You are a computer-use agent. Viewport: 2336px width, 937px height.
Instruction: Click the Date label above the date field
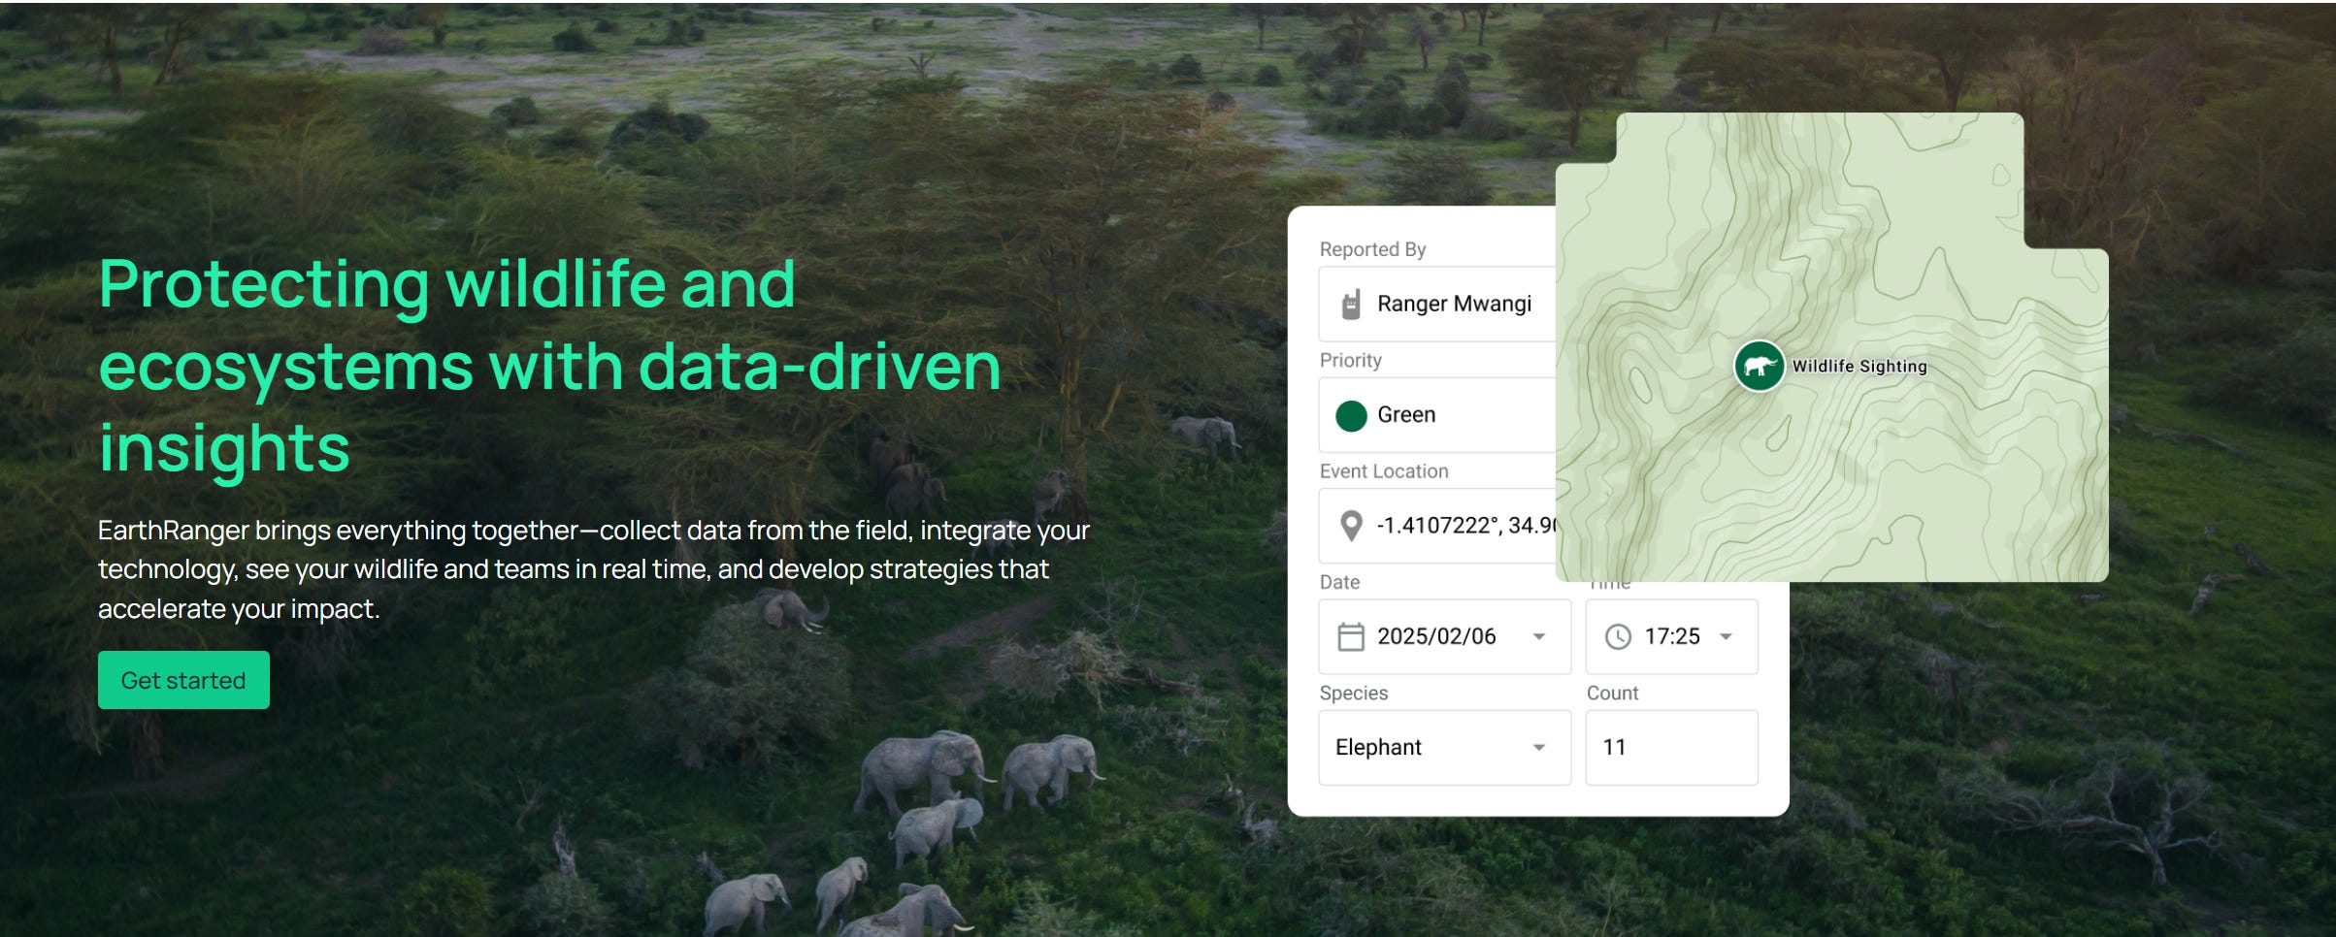pos(1339,582)
